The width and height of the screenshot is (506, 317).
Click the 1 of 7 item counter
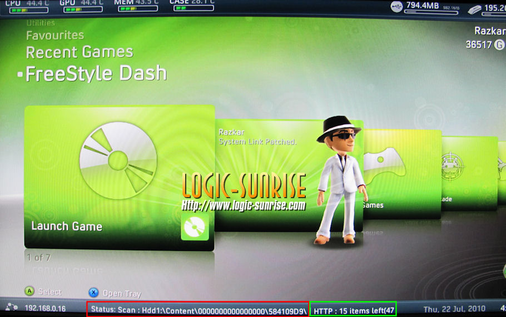(x=38, y=258)
